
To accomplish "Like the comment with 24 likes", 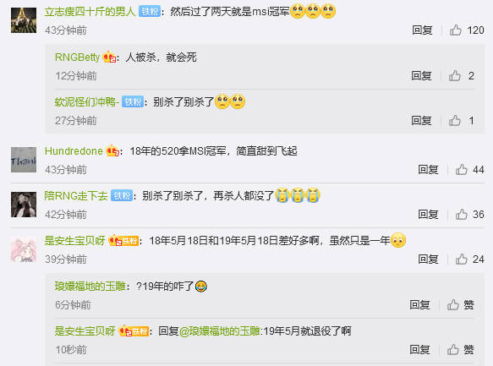I will (x=461, y=259).
